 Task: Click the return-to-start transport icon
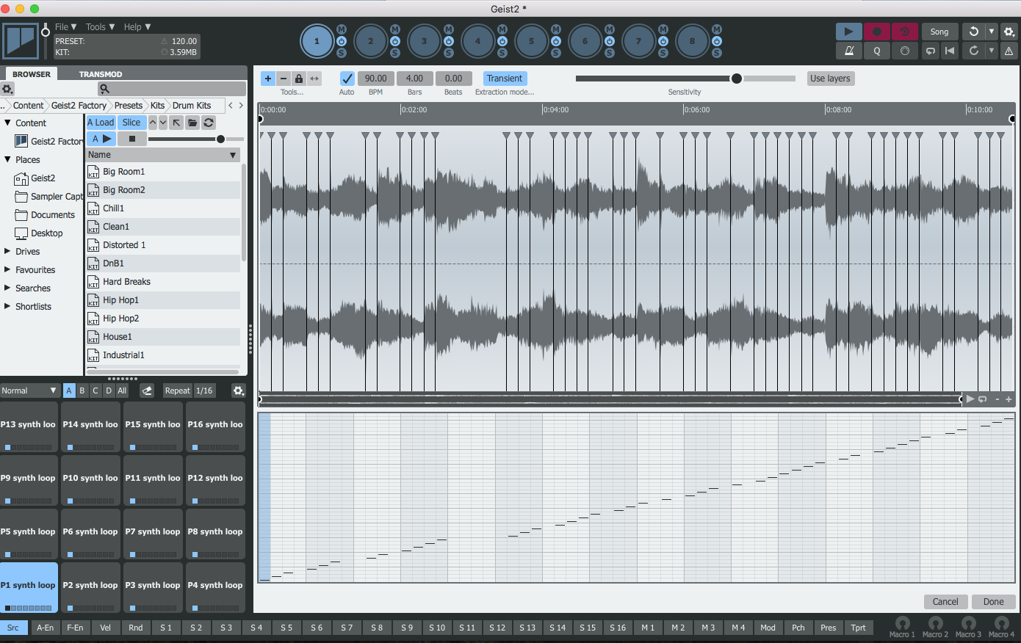[x=950, y=51]
